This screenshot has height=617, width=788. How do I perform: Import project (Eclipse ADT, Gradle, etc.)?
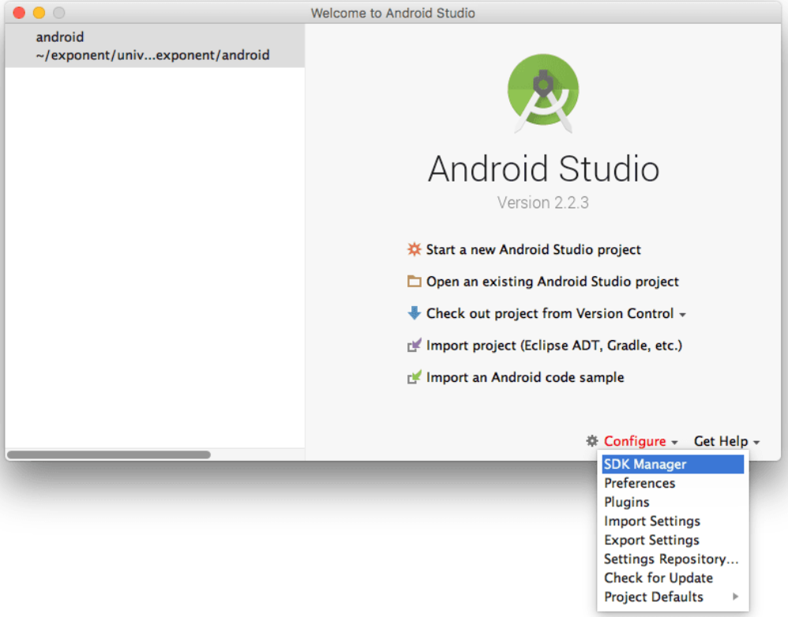(554, 346)
